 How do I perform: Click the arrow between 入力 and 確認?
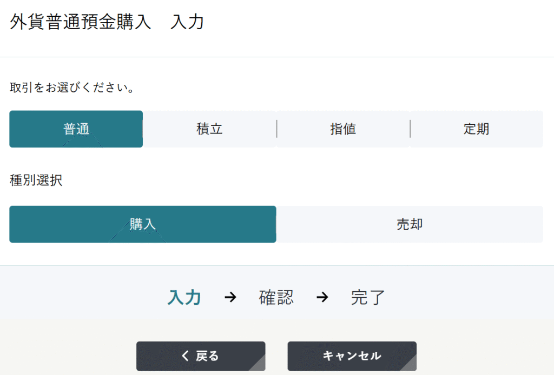click(x=230, y=297)
